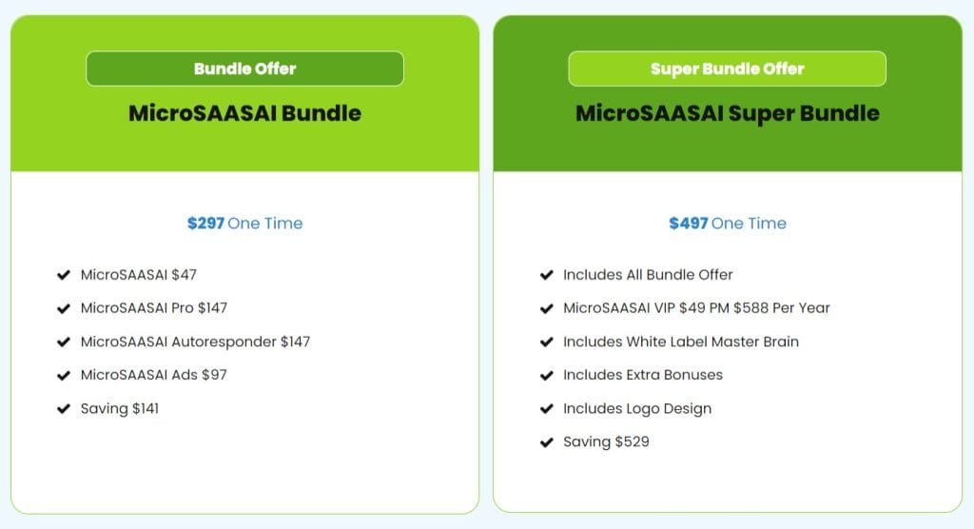Click the checkmark beside Saving $141
This screenshot has width=974, height=529.
point(64,409)
